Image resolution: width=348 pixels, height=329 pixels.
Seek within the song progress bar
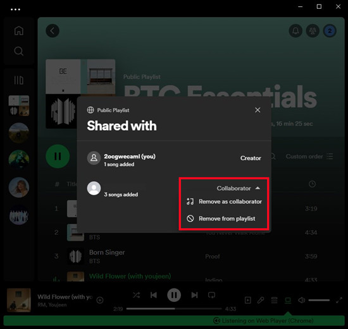pos(174,309)
